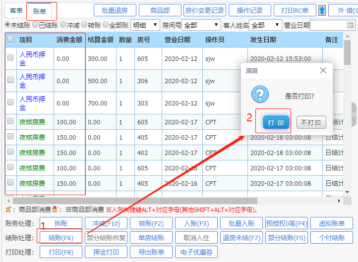
Task: Tick the select-all checkbox in the table header
Action: [x=10, y=39]
